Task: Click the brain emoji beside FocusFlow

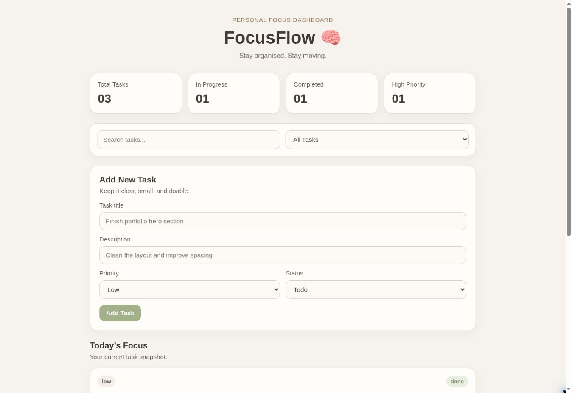Action: click(331, 37)
